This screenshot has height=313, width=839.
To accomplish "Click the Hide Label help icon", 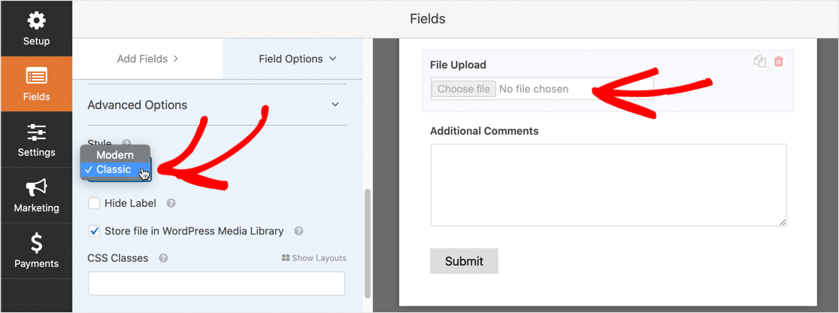I will [171, 203].
